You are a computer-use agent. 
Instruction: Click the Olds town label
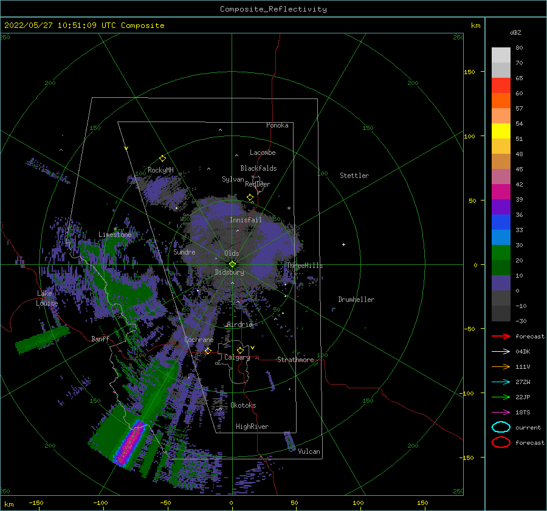click(x=232, y=253)
